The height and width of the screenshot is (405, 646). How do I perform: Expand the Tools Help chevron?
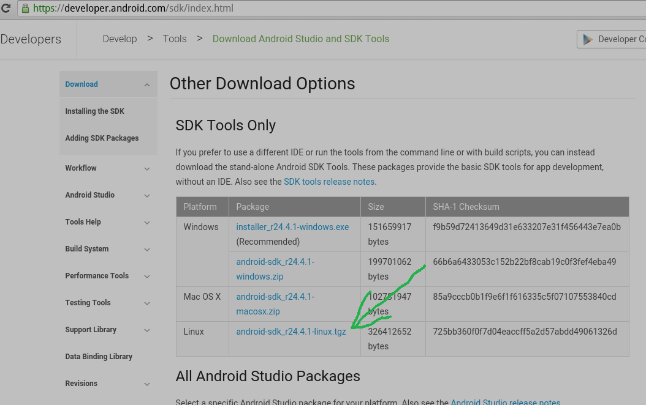pos(147,223)
